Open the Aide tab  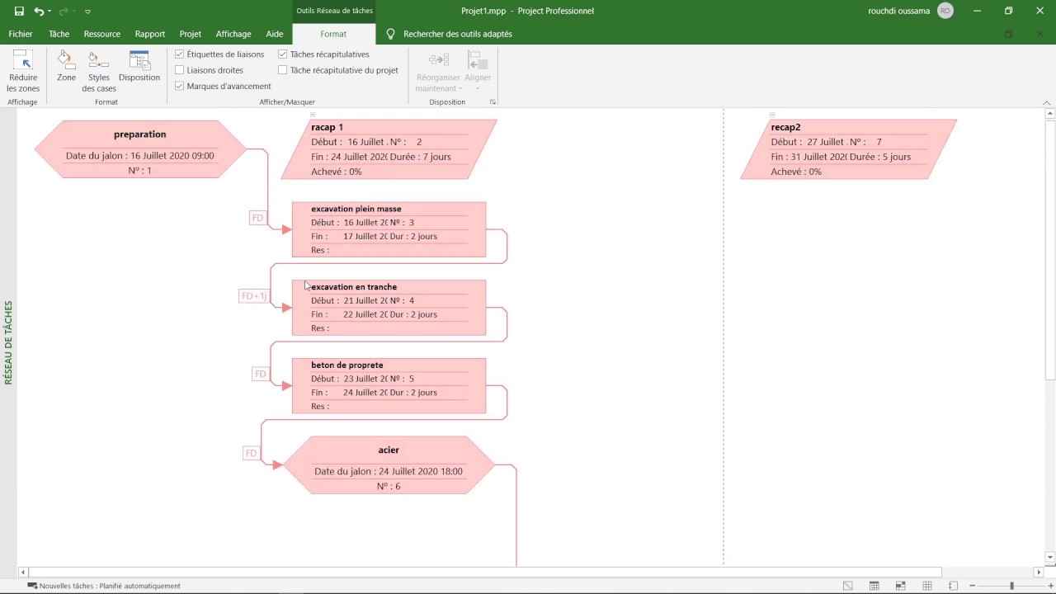275,34
